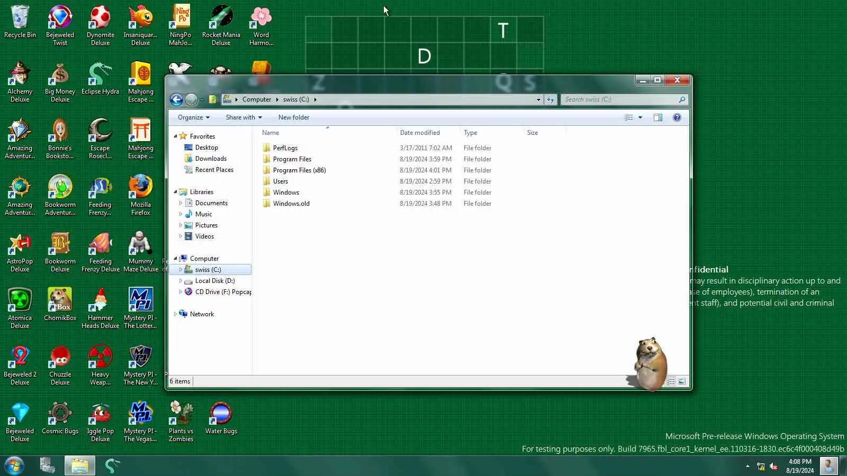Image resolution: width=847 pixels, height=476 pixels.
Task: Launch Bejeweled 2 Deluxe shortcut
Action: [x=20, y=364]
